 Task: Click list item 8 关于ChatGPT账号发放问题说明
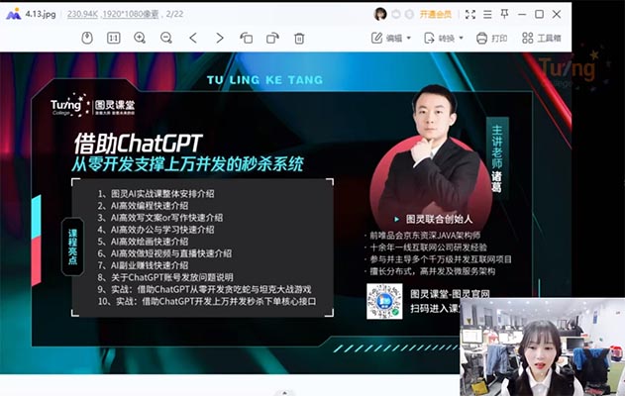click(x=165, y=277)
